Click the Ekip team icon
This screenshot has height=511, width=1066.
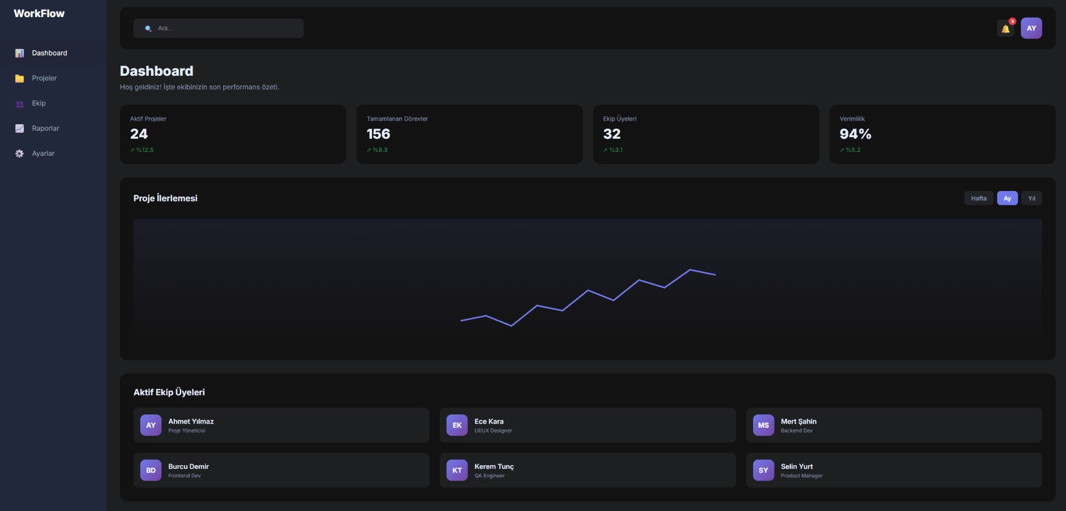click(19, 103)
